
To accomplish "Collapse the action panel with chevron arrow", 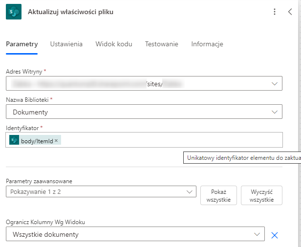I will 290,12.
